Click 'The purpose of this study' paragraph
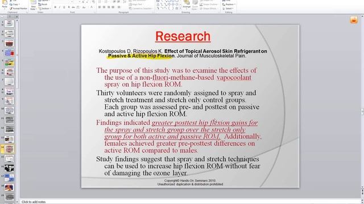The height and width of the screenshot is (204, 364). click(176, 77)
